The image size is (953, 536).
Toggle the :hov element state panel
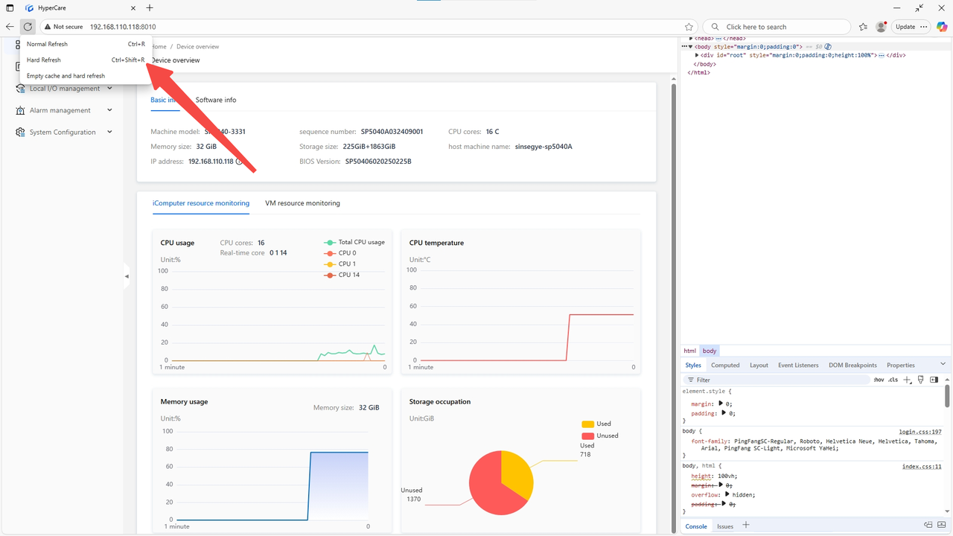point(879,380)
